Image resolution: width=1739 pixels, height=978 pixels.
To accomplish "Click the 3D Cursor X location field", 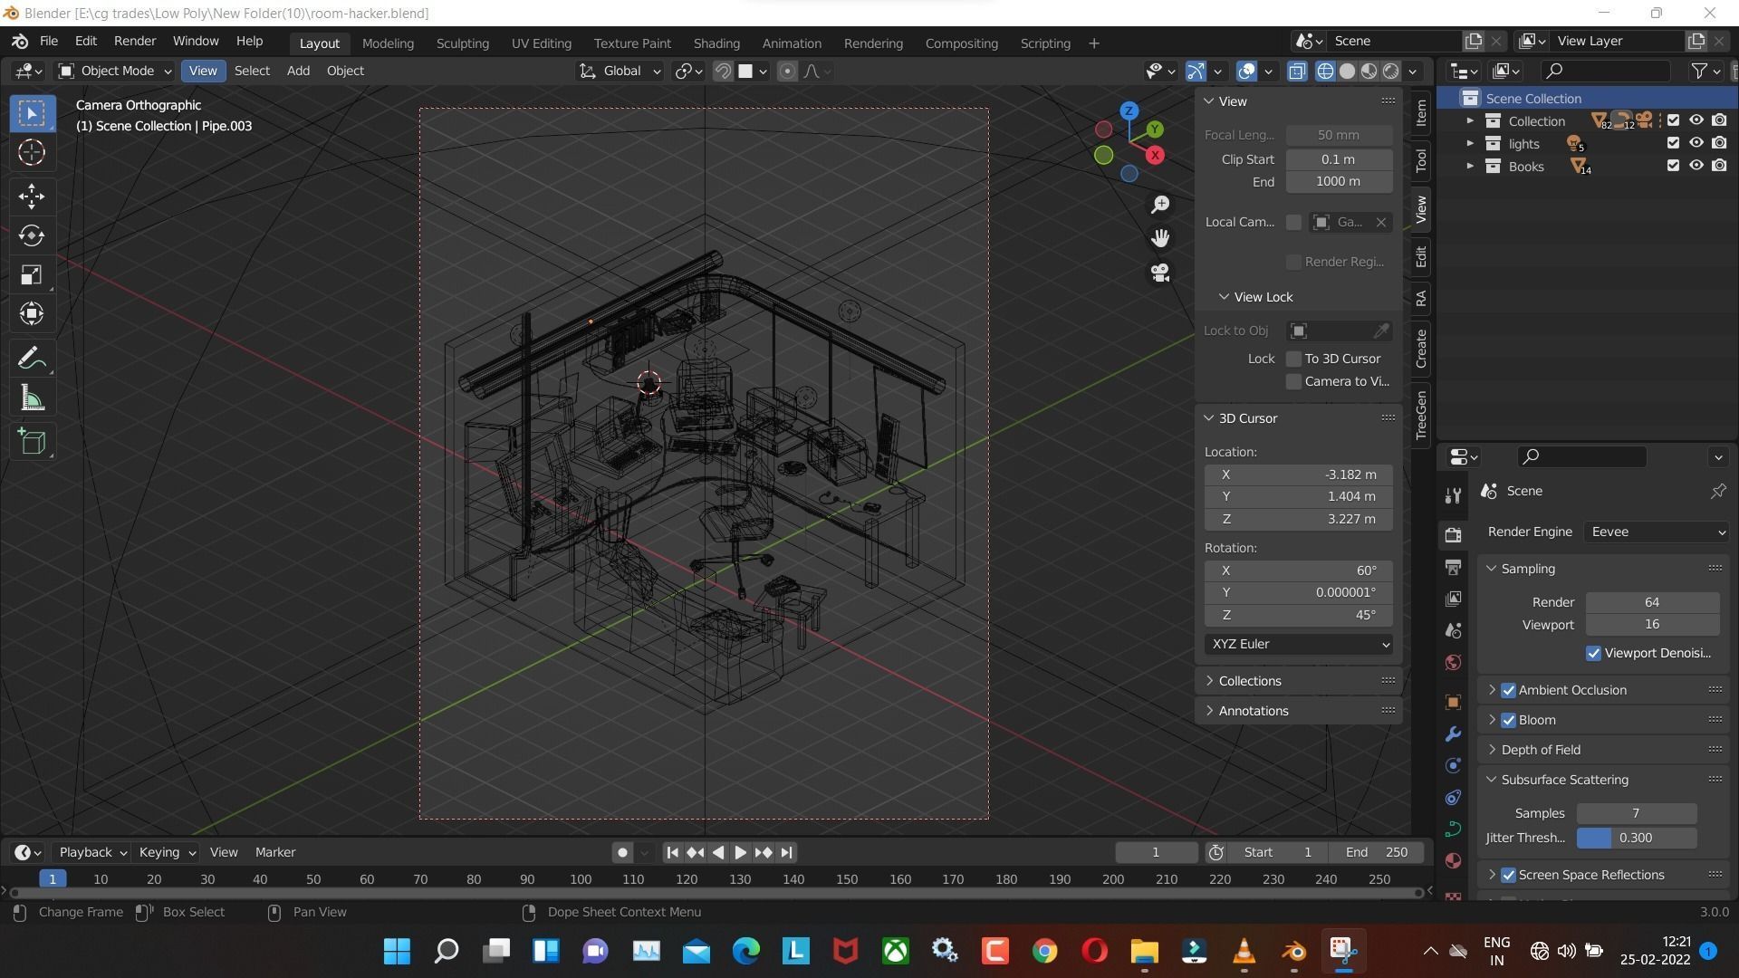I will point(1299,475).
